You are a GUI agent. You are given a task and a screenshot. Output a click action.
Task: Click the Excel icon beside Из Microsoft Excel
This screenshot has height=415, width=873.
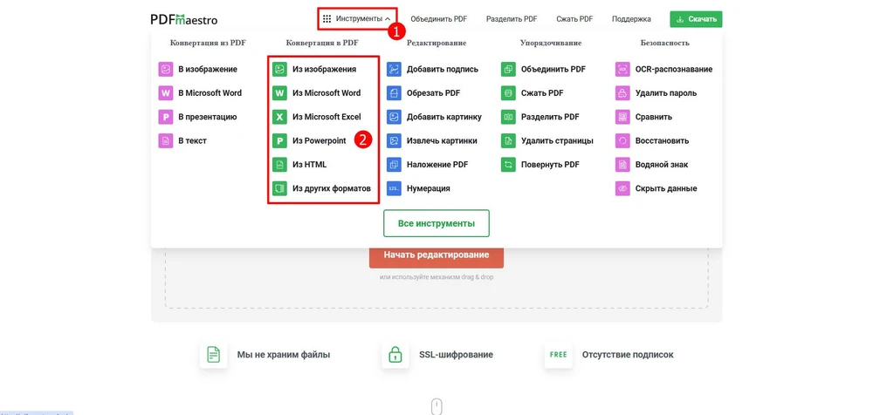[279, 117]
